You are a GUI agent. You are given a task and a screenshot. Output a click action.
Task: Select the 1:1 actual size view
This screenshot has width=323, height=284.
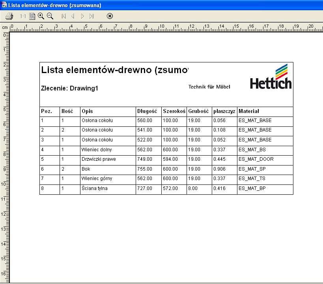(22, 16)
